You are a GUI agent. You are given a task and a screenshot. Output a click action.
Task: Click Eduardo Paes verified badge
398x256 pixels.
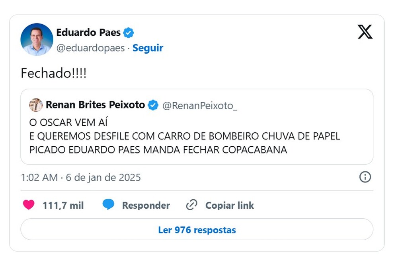[128, 33]
